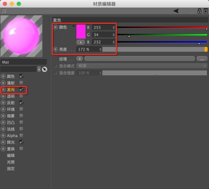Click the pink sphere material preview

[21, 36]
